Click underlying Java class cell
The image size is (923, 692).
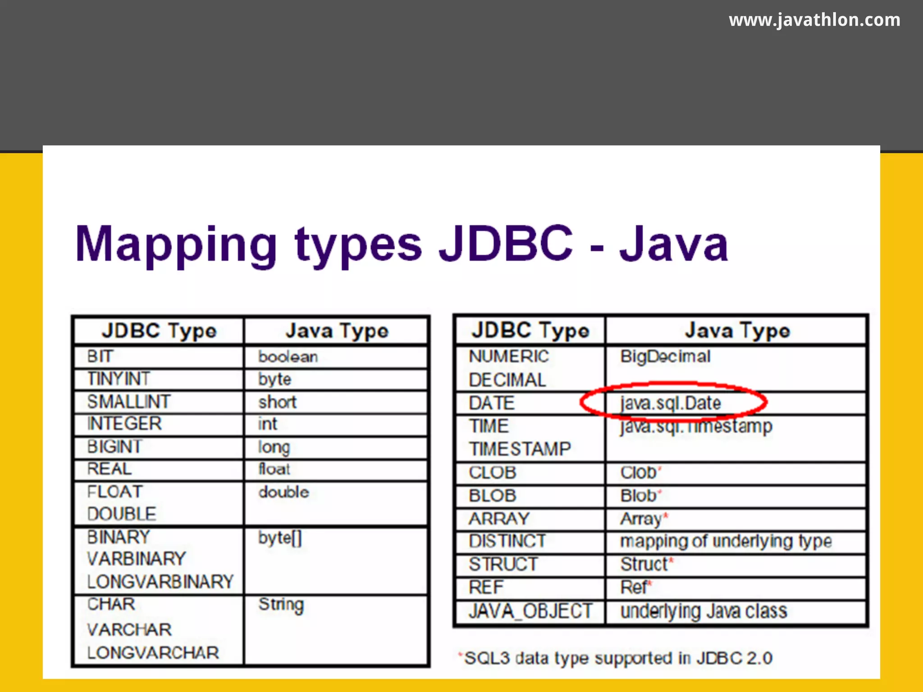click(x=704, y=611)
